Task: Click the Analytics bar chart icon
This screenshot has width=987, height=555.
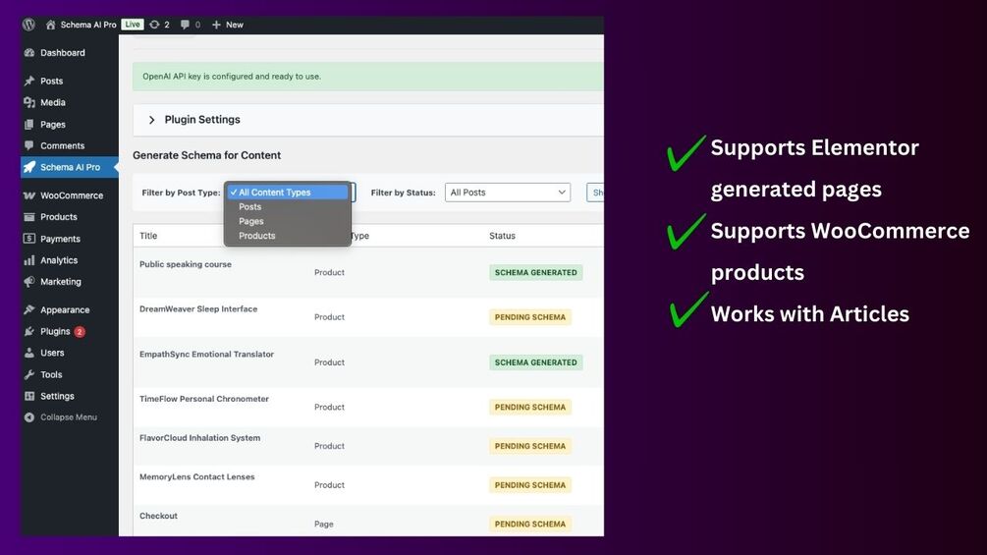Action: coord(28,260)
